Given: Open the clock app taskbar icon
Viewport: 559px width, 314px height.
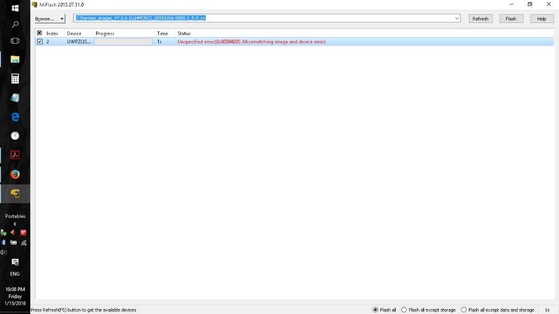Looking at the screenshot, I should (x=15, y=135).
